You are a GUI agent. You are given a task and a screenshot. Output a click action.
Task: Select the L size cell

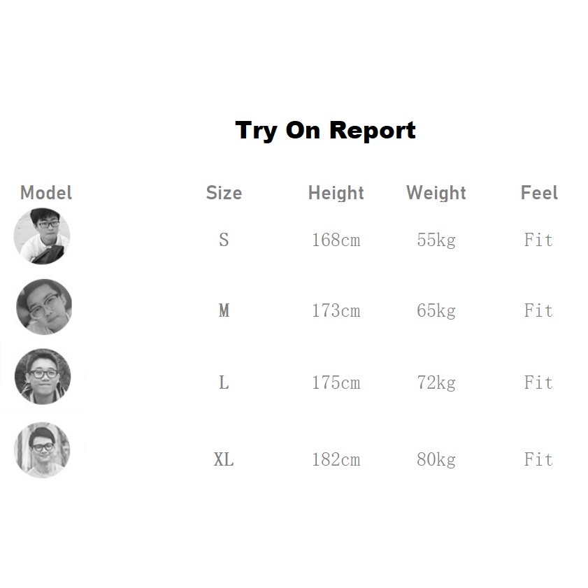[x=224, y=382]
